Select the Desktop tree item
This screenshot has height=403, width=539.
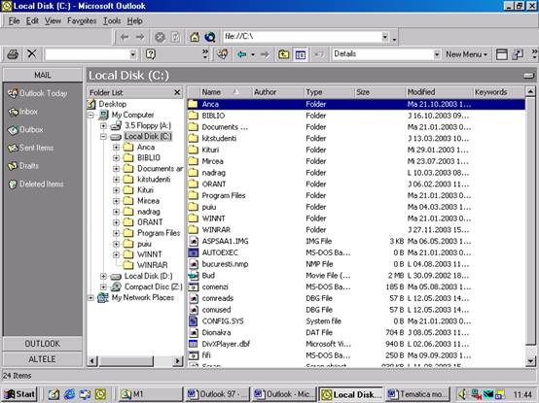pyautogui.click(x=113, y=104)
